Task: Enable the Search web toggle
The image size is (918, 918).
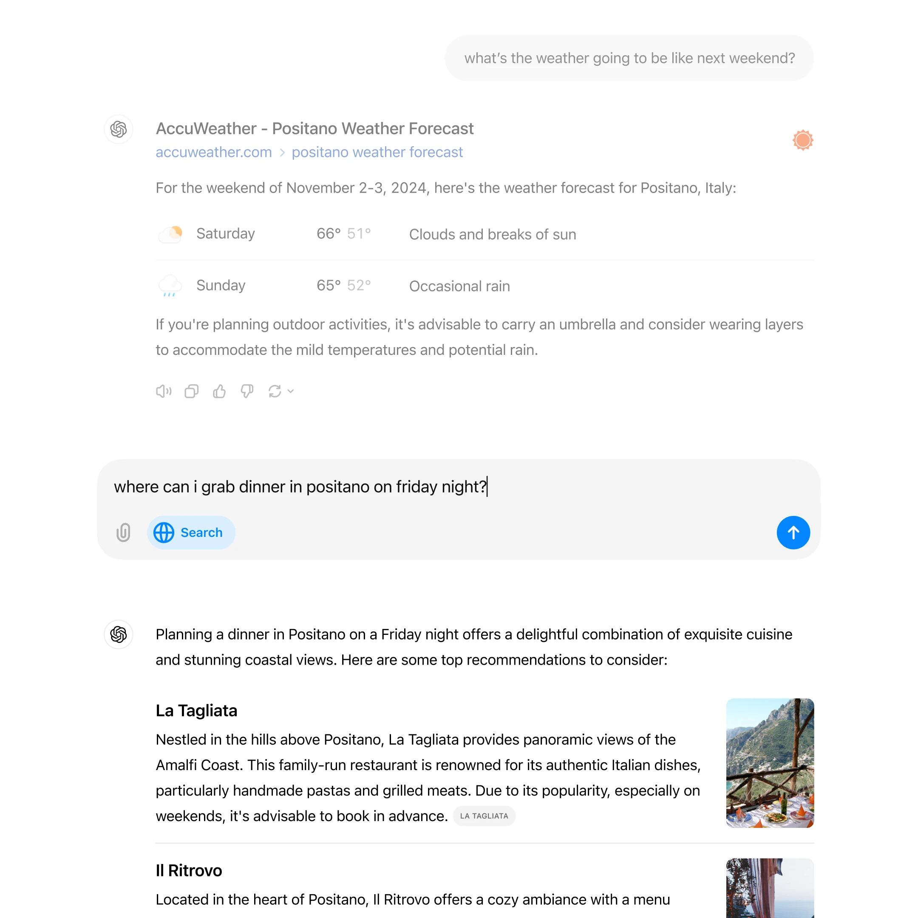Action: click(188, 532)
